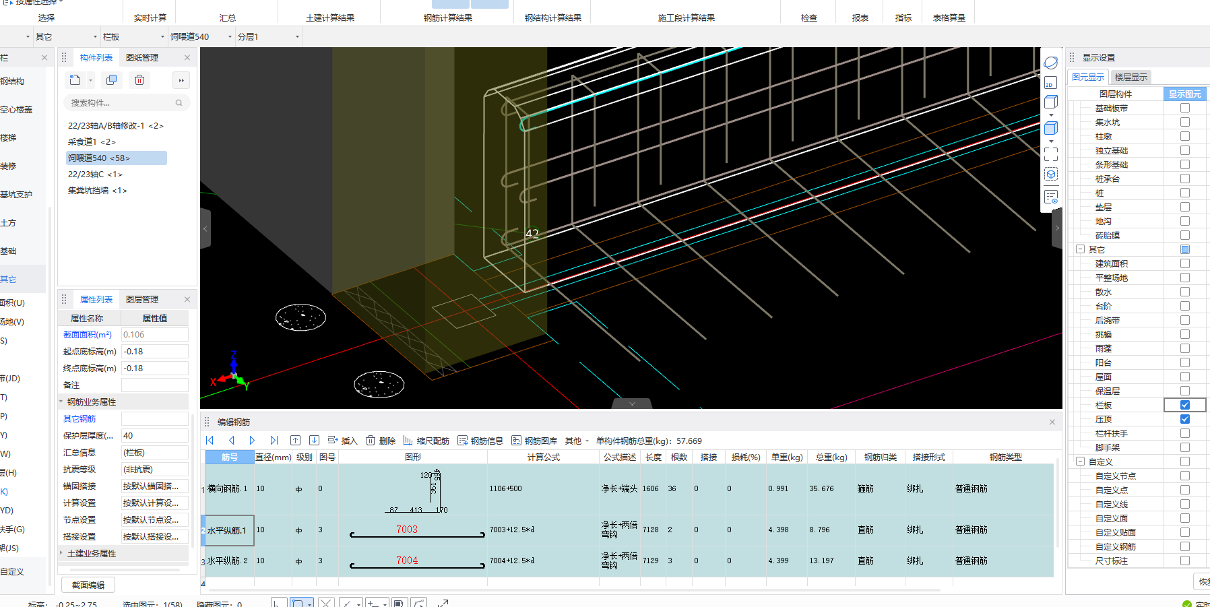Close the 编辑钢筋 panel

point(1052,422)
